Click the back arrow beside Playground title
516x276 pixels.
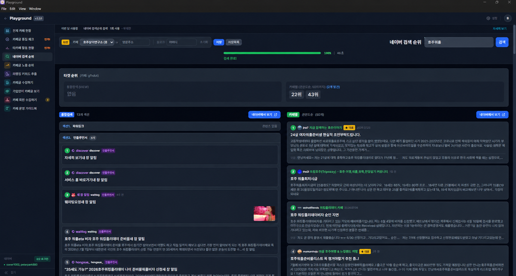pyautogui.click(x=5, y=18)
